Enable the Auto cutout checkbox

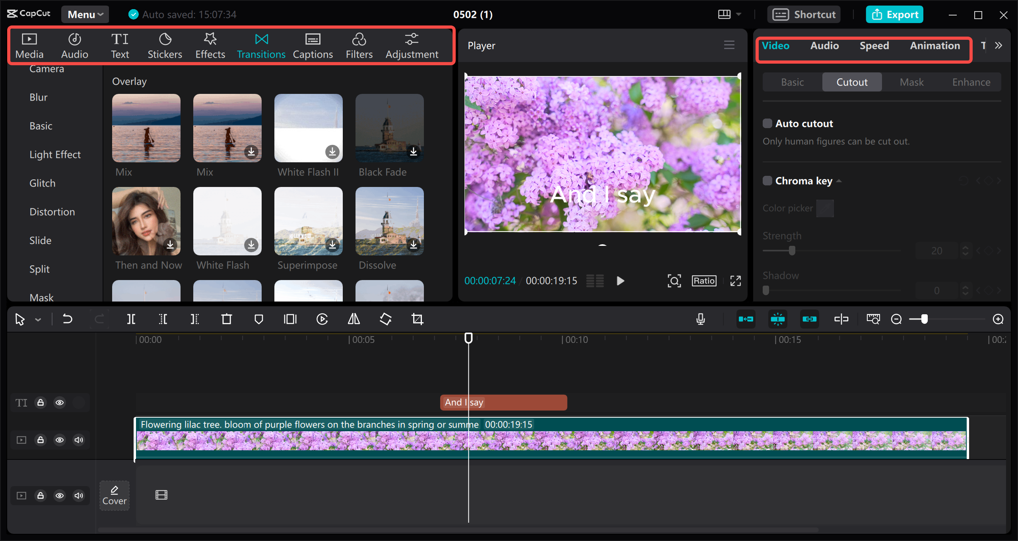767,123
